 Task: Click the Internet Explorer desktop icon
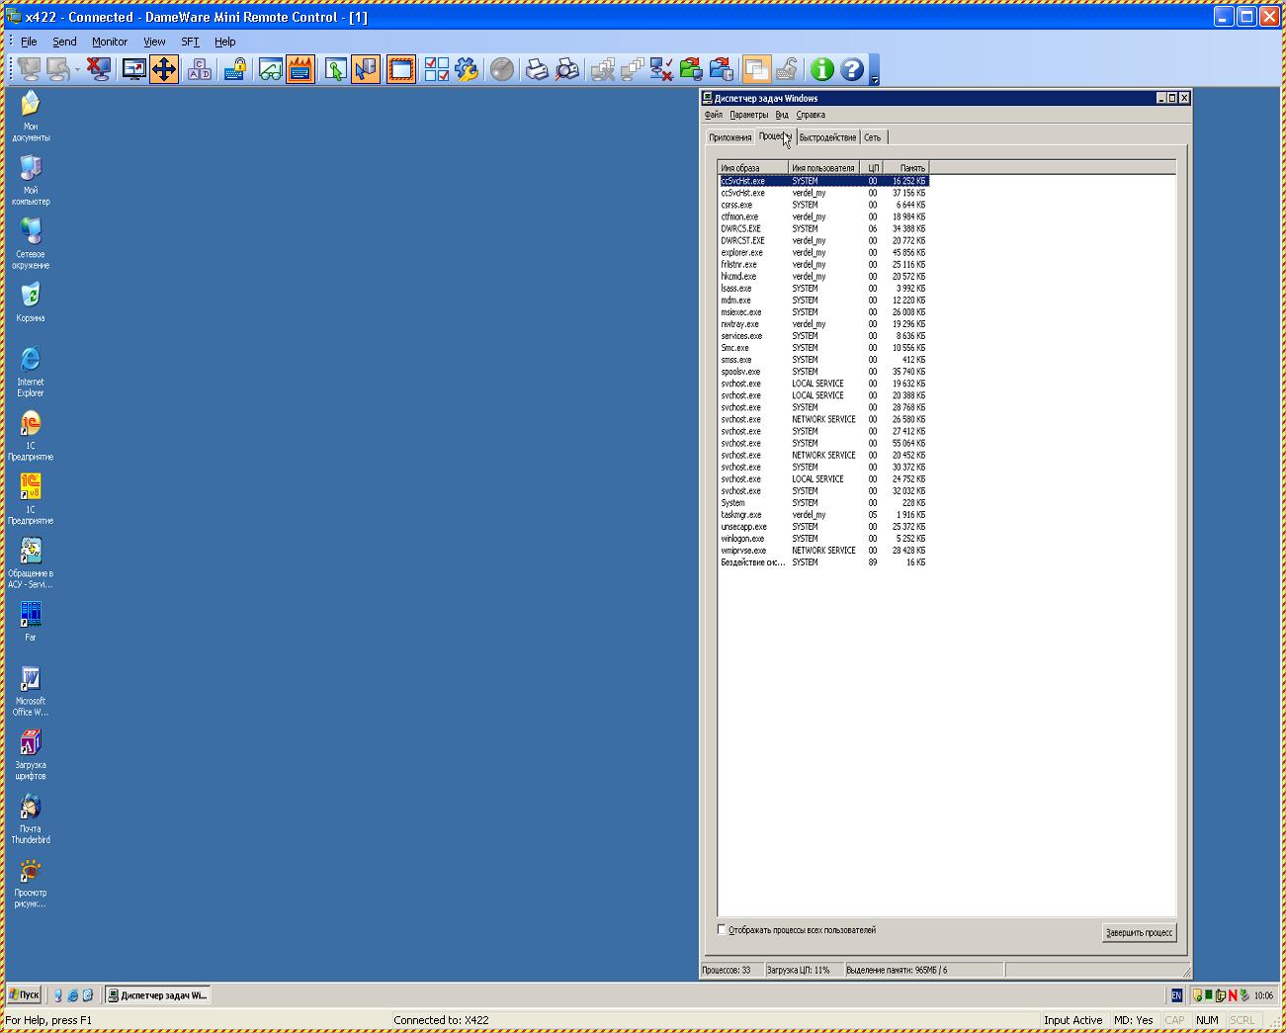pos(31,372)
